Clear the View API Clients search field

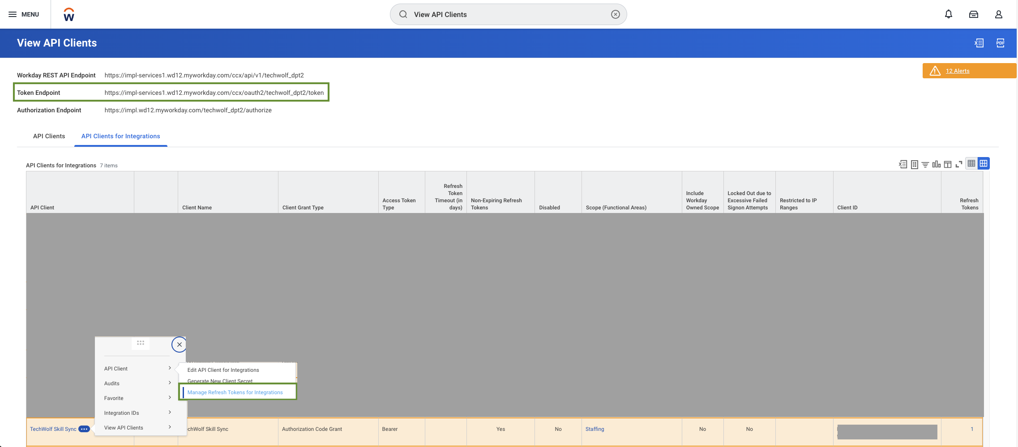[616, 14]
